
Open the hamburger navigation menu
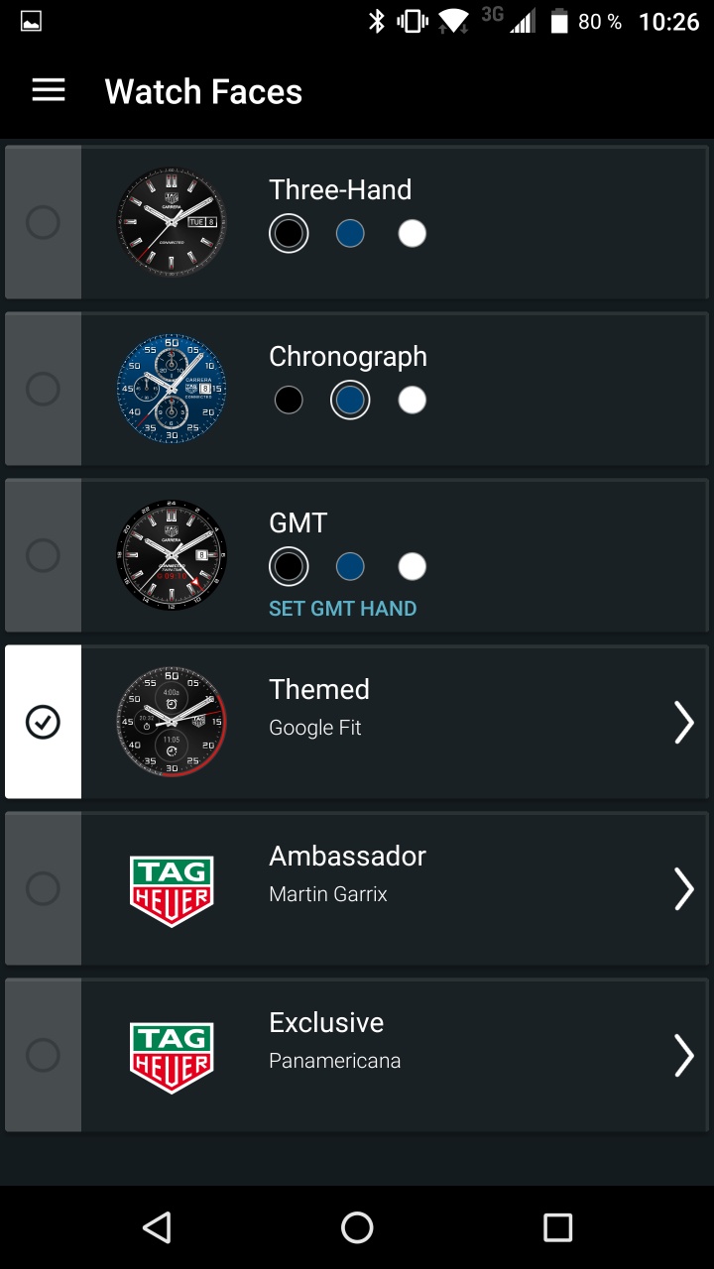[x=49, y=91]
